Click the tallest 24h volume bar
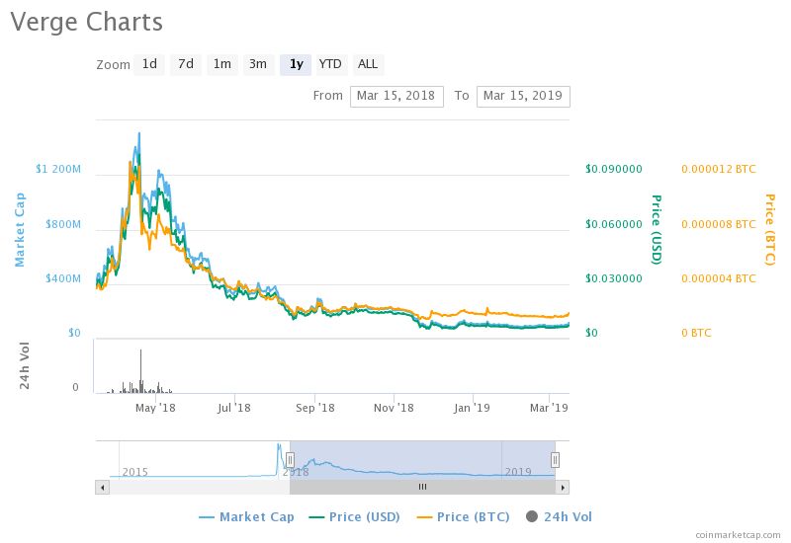The image size is (791, 543). (x=140, y=371)
